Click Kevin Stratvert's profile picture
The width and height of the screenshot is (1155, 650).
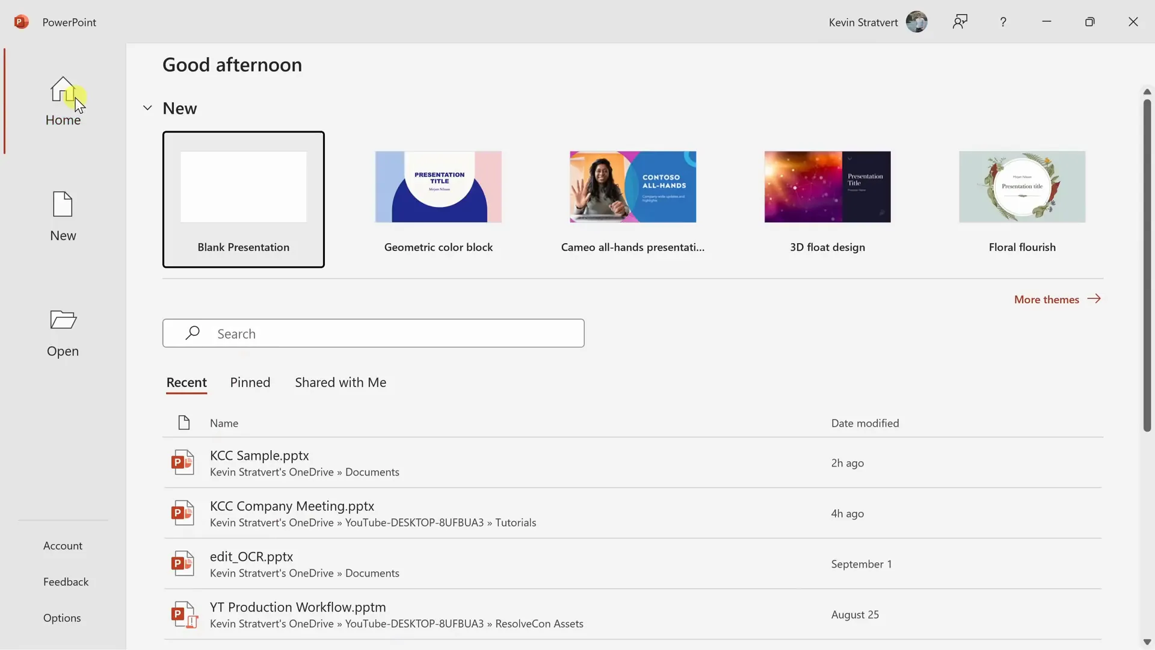click(916, 22)
